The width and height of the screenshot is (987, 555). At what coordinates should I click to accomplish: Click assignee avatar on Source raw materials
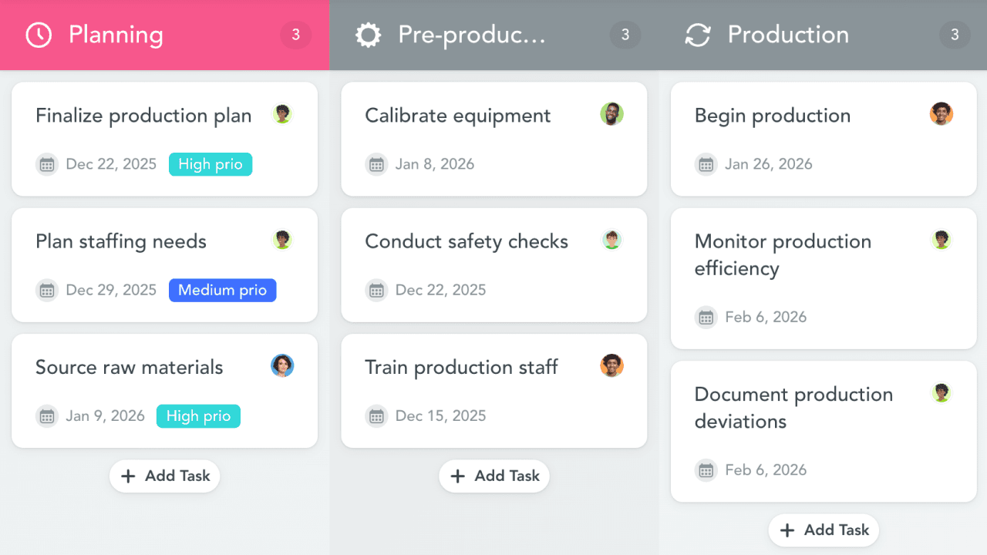pos(282,365)
